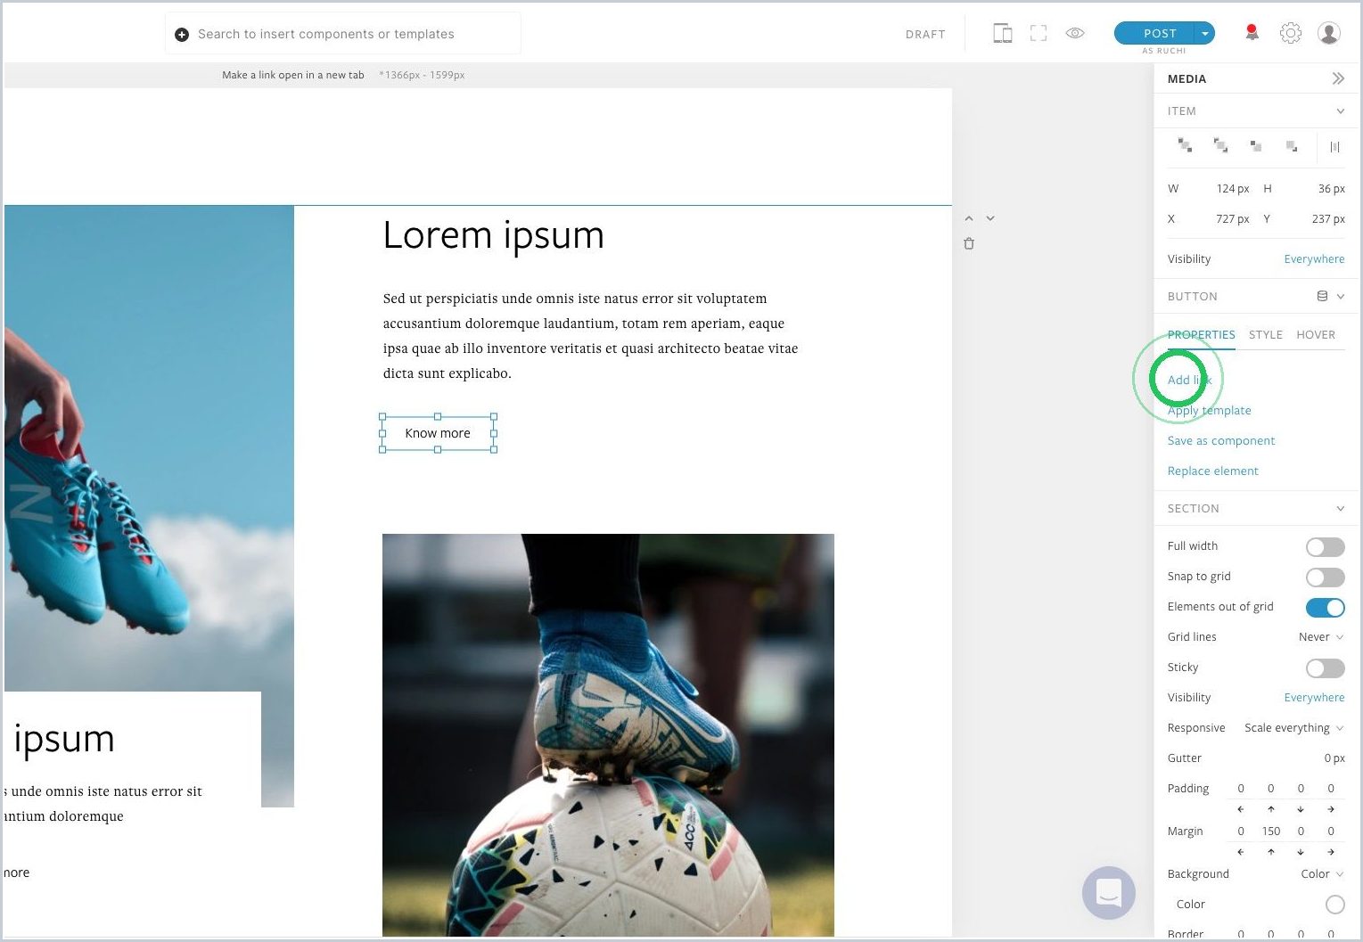Open the device preview icon

1003,34
